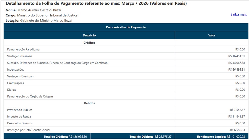Click the value R$ 66.495,81
This screenshot has height=139, width=249.
[x=237, y=70]
